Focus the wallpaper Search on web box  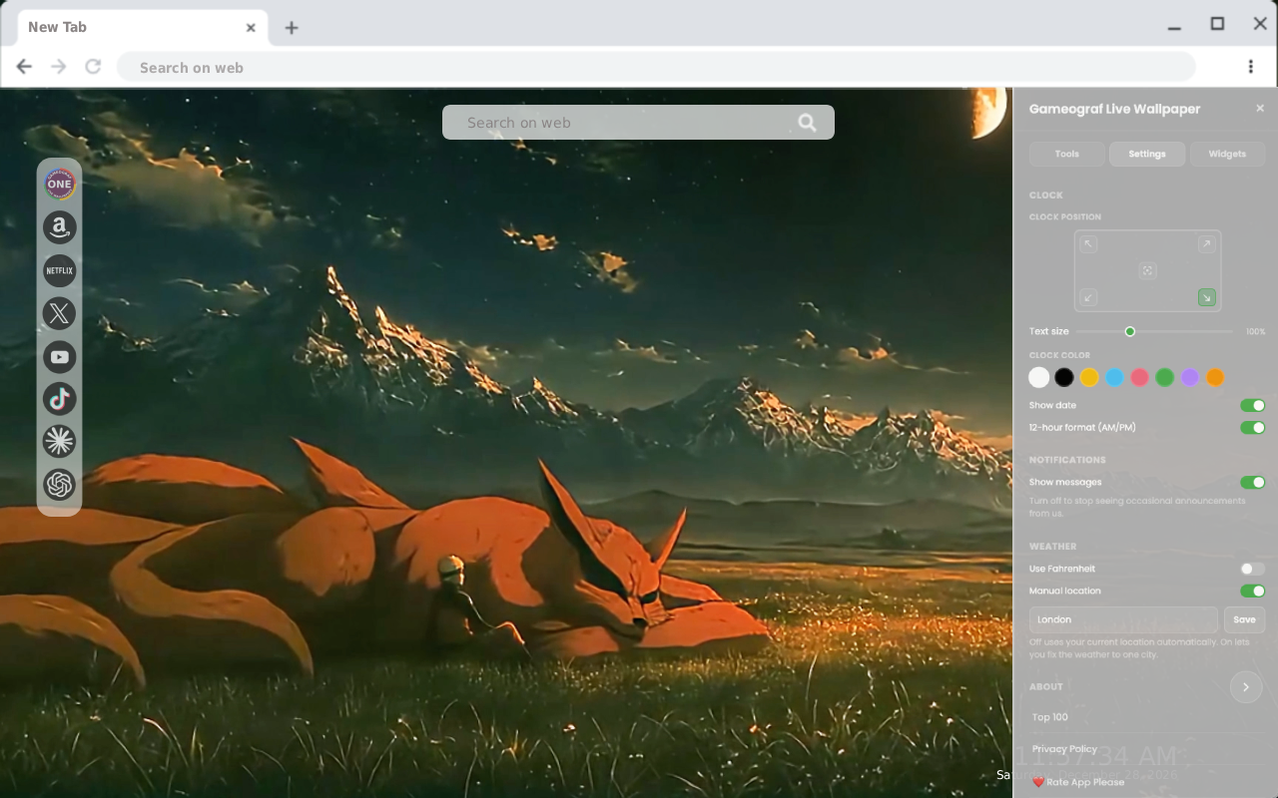[x=638, y=123]
